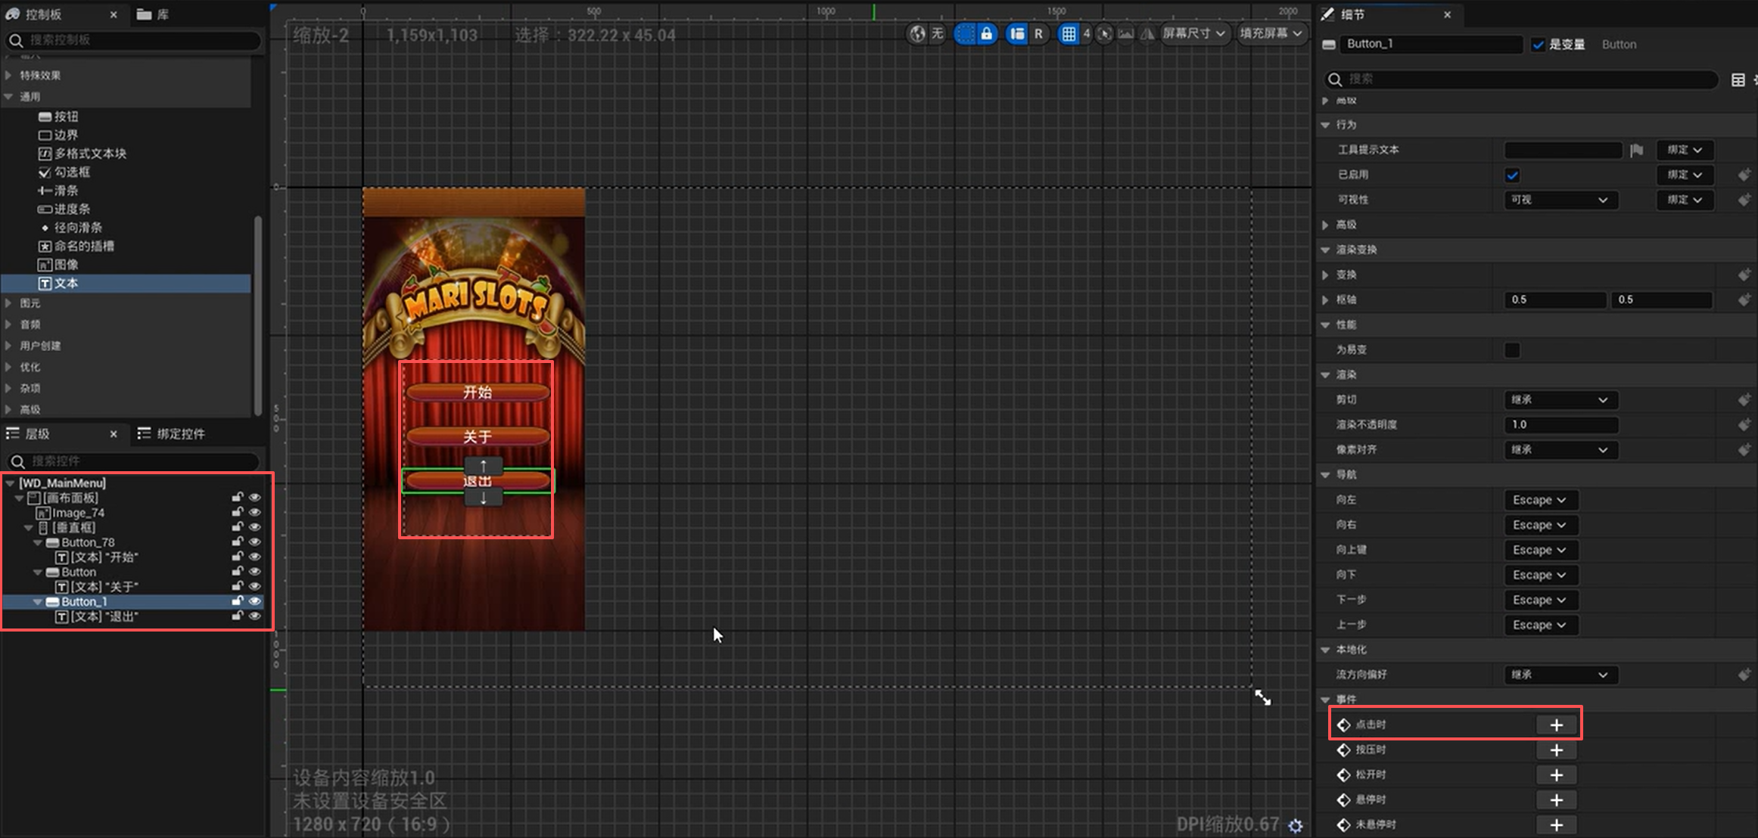The width and height of the screenshot is (1758, 838).
Task: Toggle the dashed outline view icon
Action: click(x=965, y=33)
